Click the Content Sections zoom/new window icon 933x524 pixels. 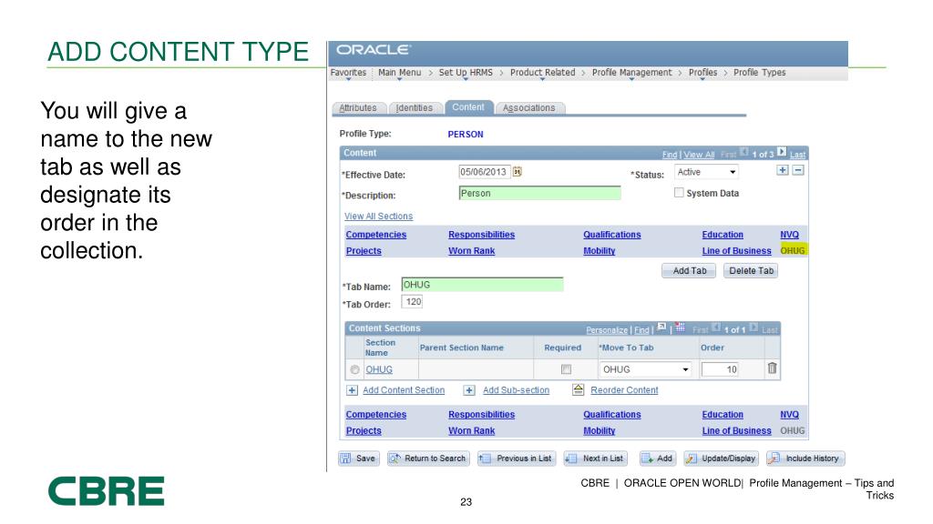(661, 327)
